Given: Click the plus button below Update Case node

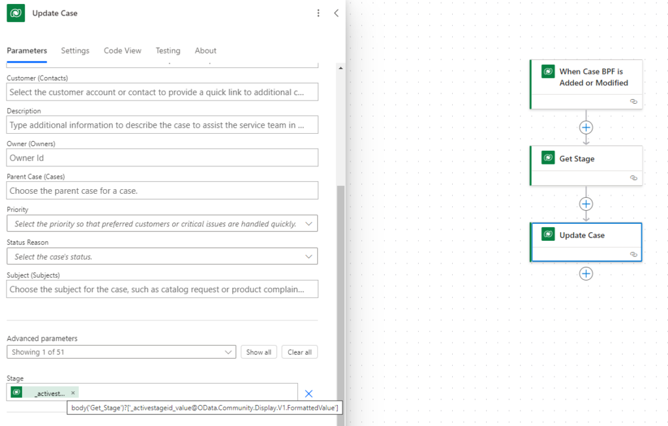Looking at the screenshot, I should [586, 273].
